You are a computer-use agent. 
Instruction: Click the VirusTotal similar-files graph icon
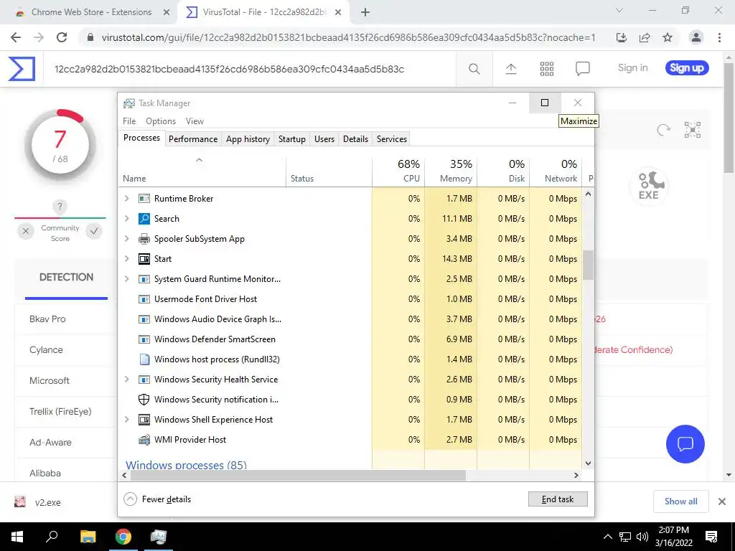click(693, 130)
